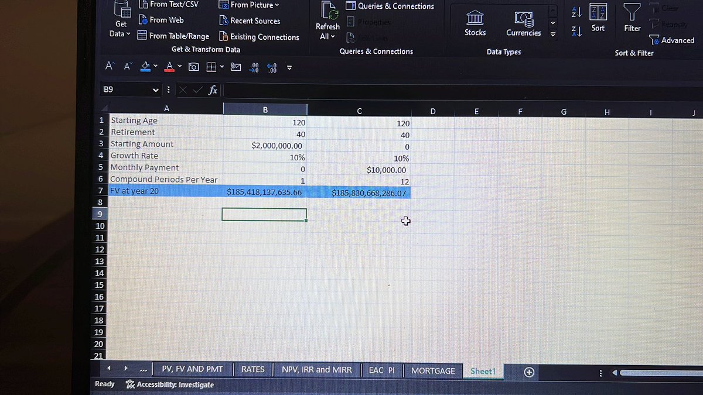Viewport: 703px width, 395px height.
Task: Select the Stocks data type
Action: [475, 23]
